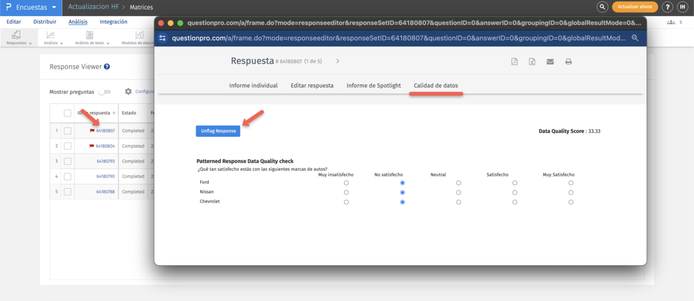Select Muy Satisfecho for Ford
This screenshot has width=694, height=301.
[x=571, y=183]
